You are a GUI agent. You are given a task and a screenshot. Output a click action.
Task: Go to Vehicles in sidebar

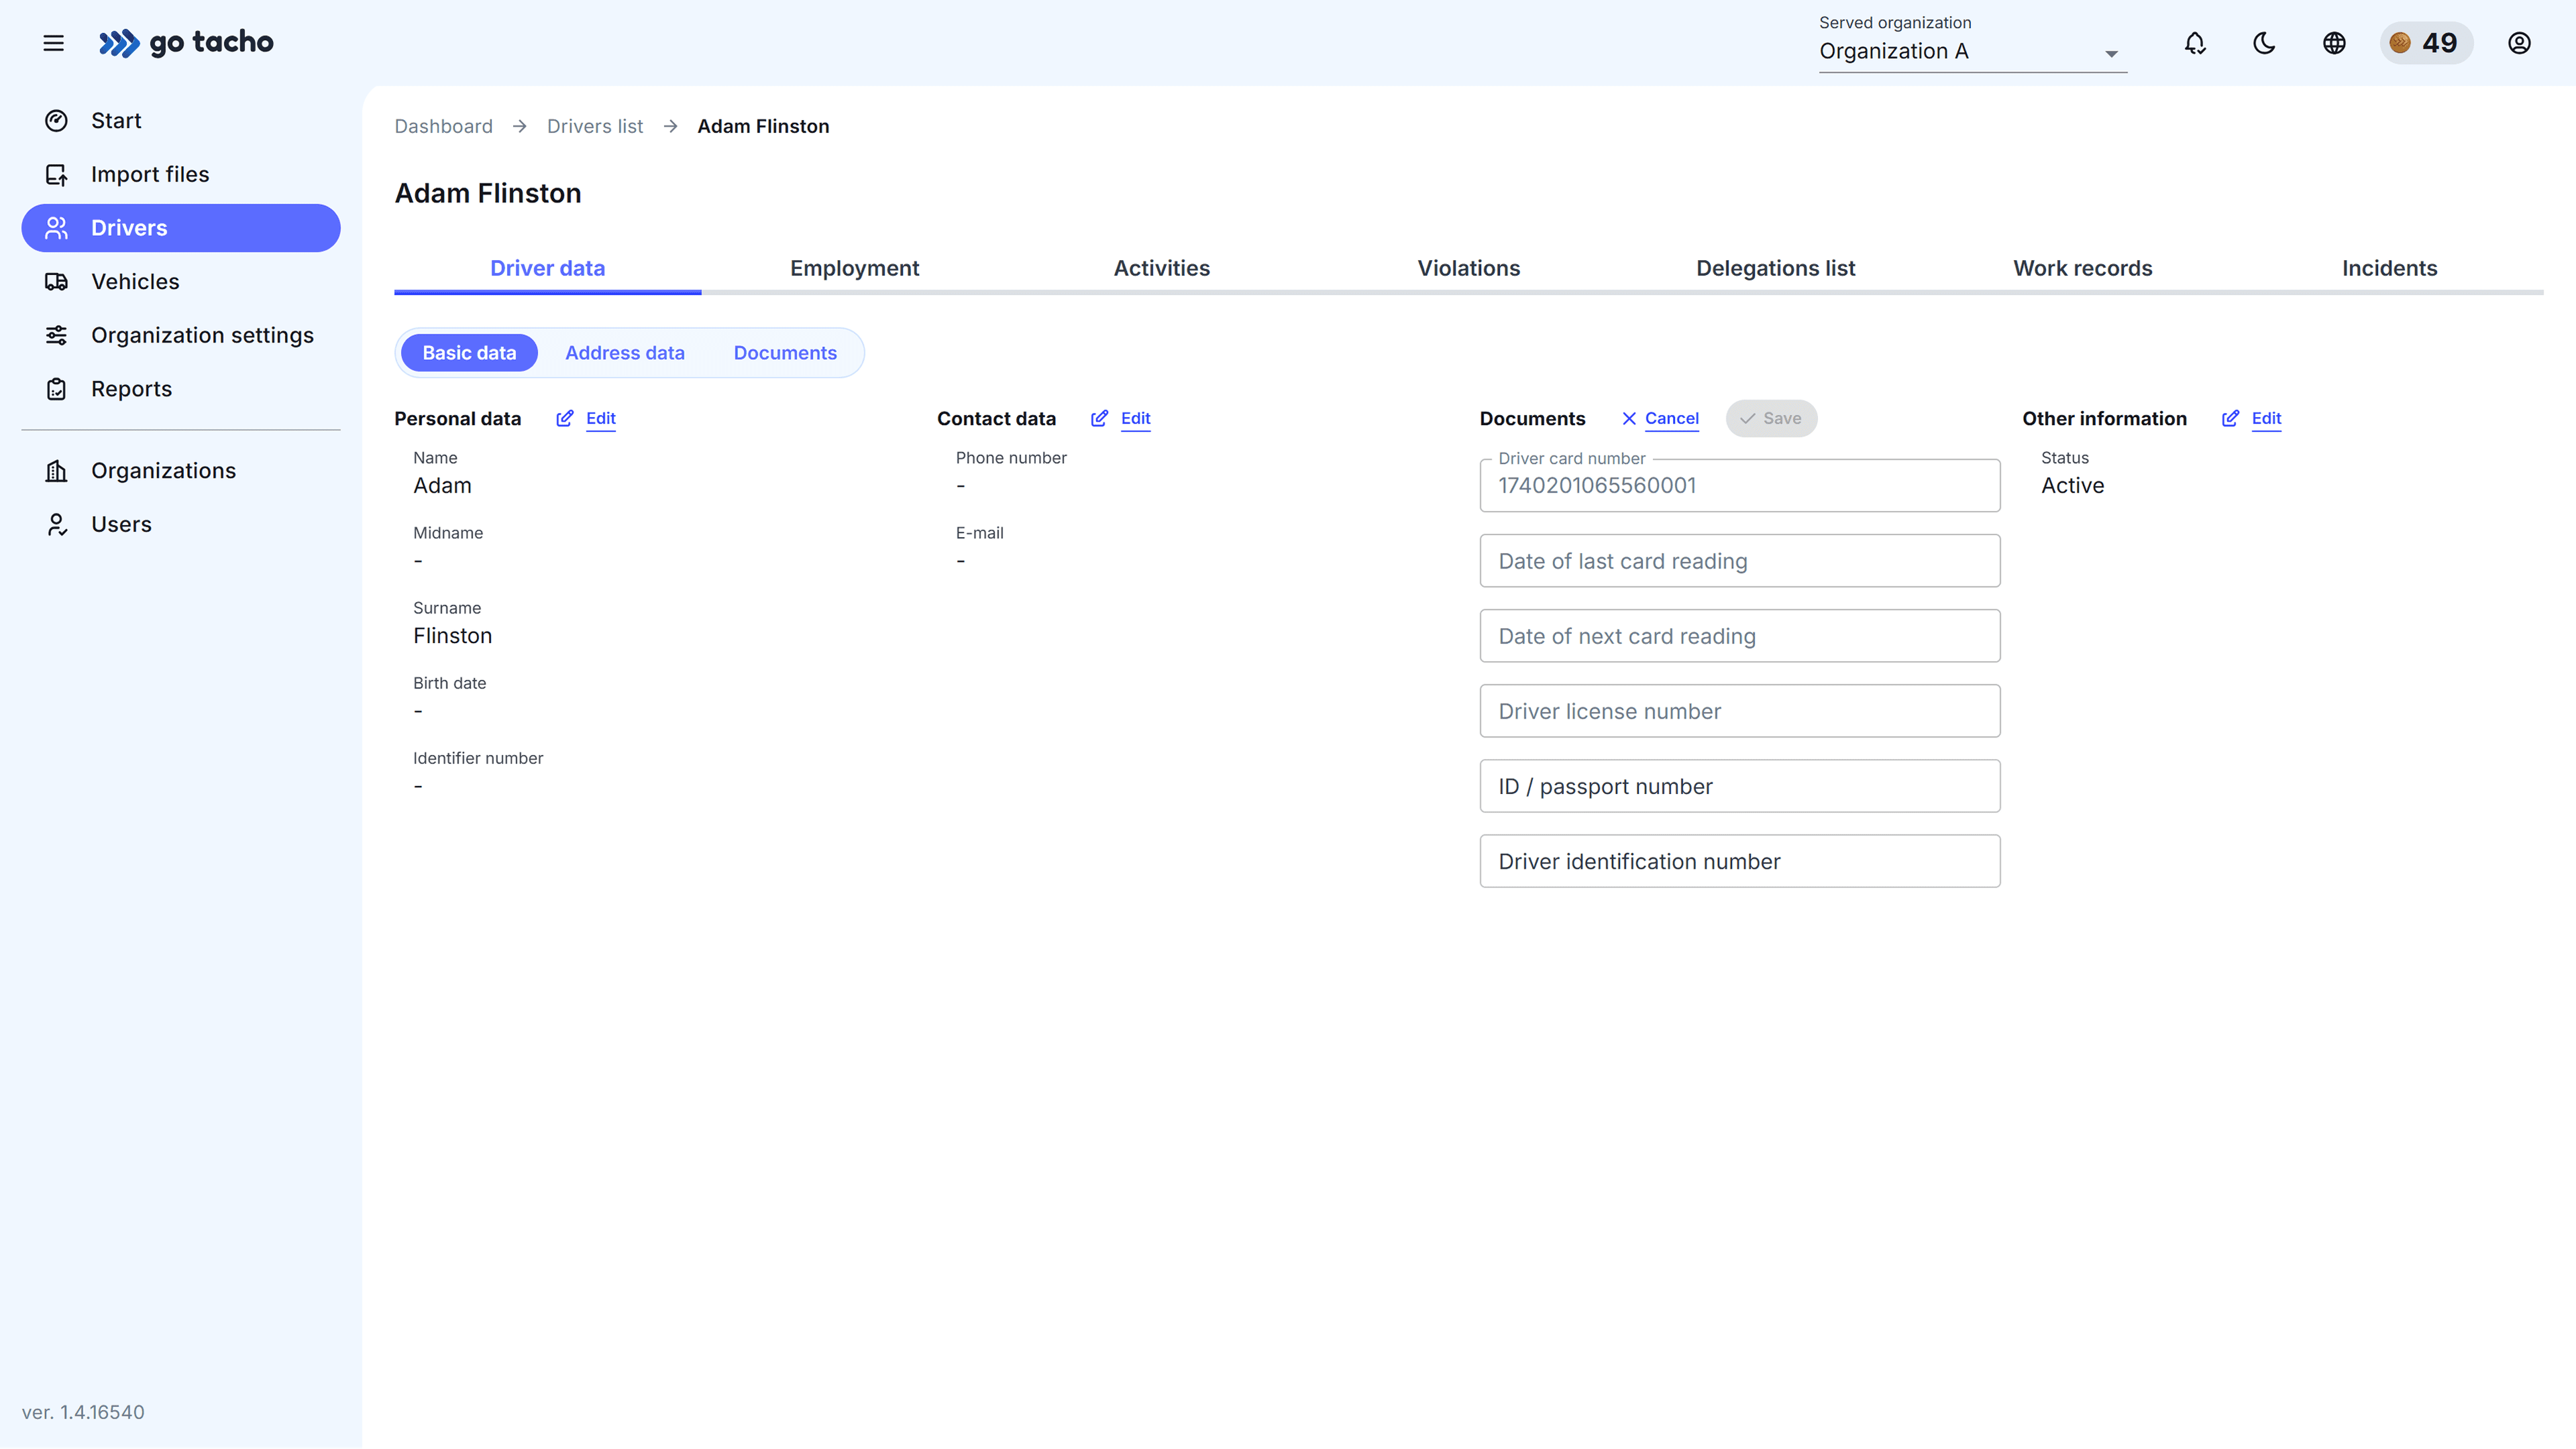pos(135,282)
